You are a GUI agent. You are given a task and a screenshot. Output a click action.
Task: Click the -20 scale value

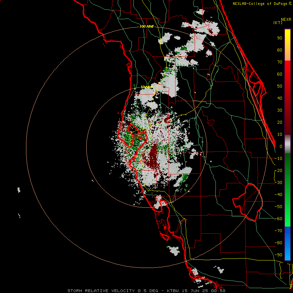tap(278, 170)
